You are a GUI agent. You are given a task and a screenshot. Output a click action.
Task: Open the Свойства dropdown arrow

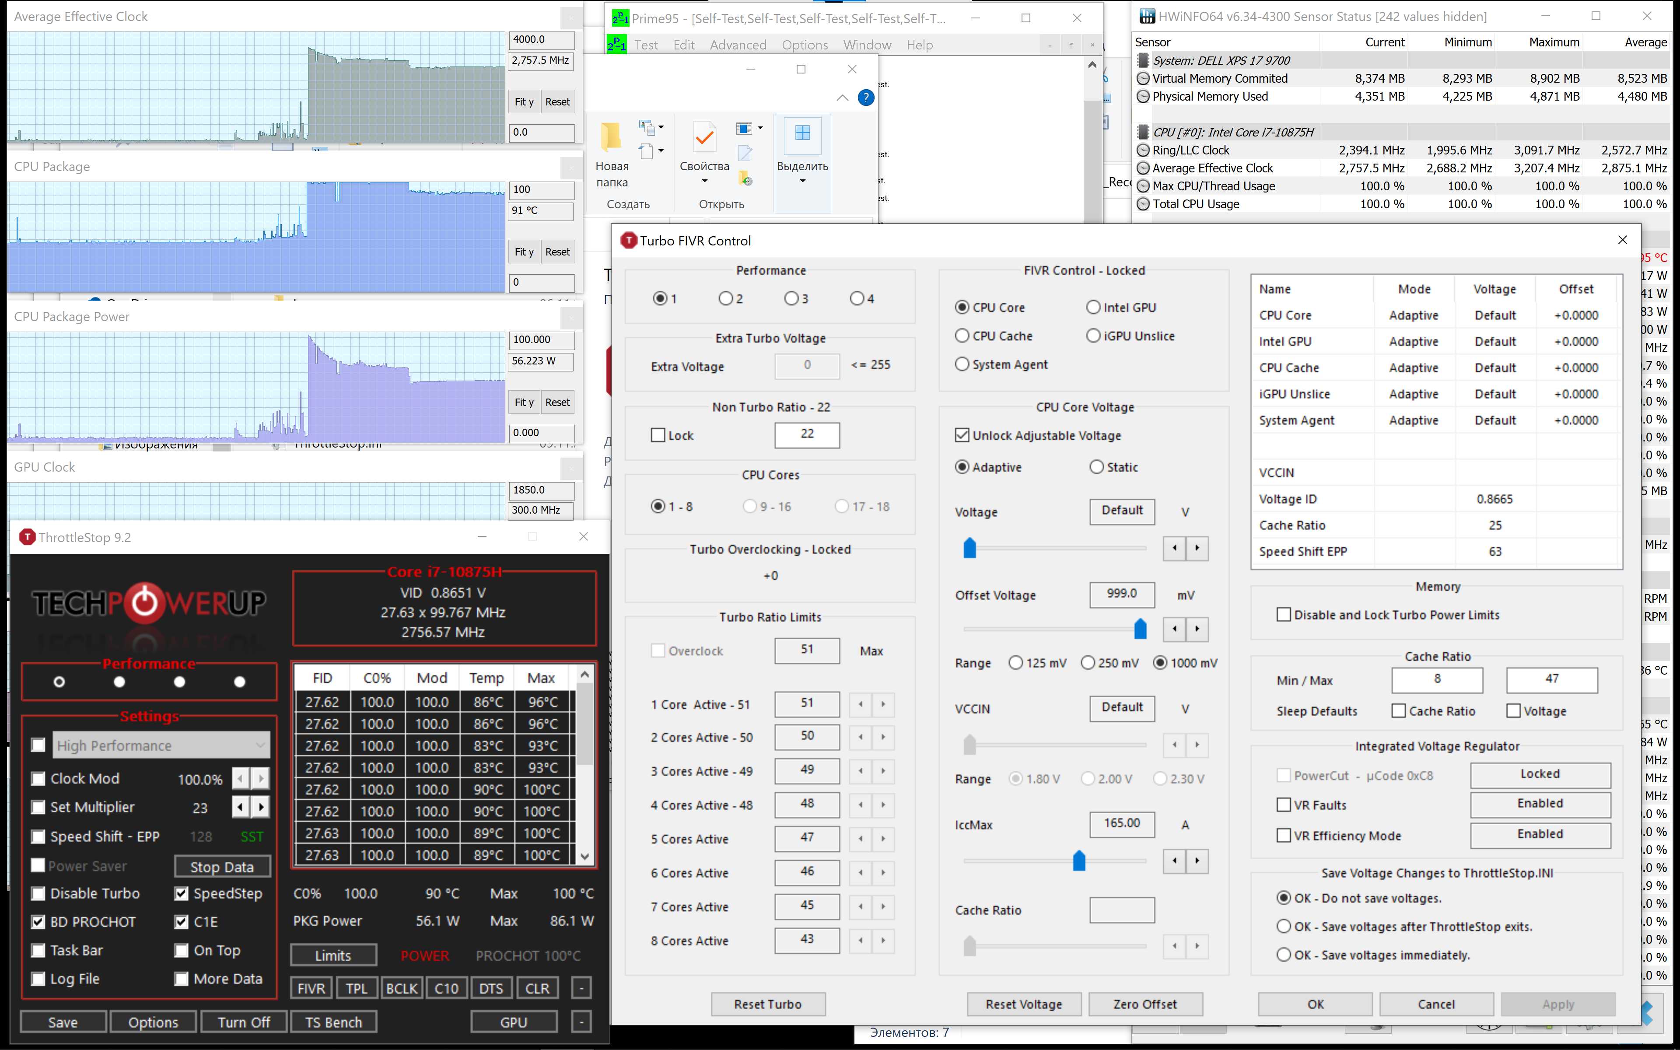click(705, 181)
